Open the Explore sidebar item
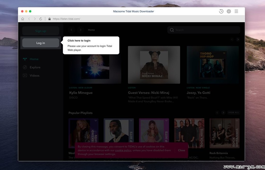The height and width of the screenshot is (170, 265). tap(35, 67)
